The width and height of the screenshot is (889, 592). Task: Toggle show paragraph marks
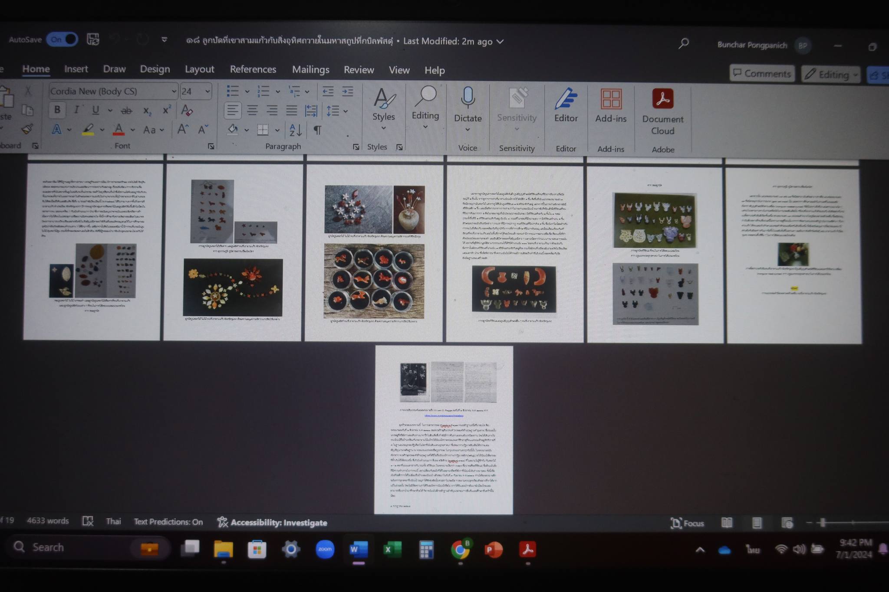tap(318, 130)
